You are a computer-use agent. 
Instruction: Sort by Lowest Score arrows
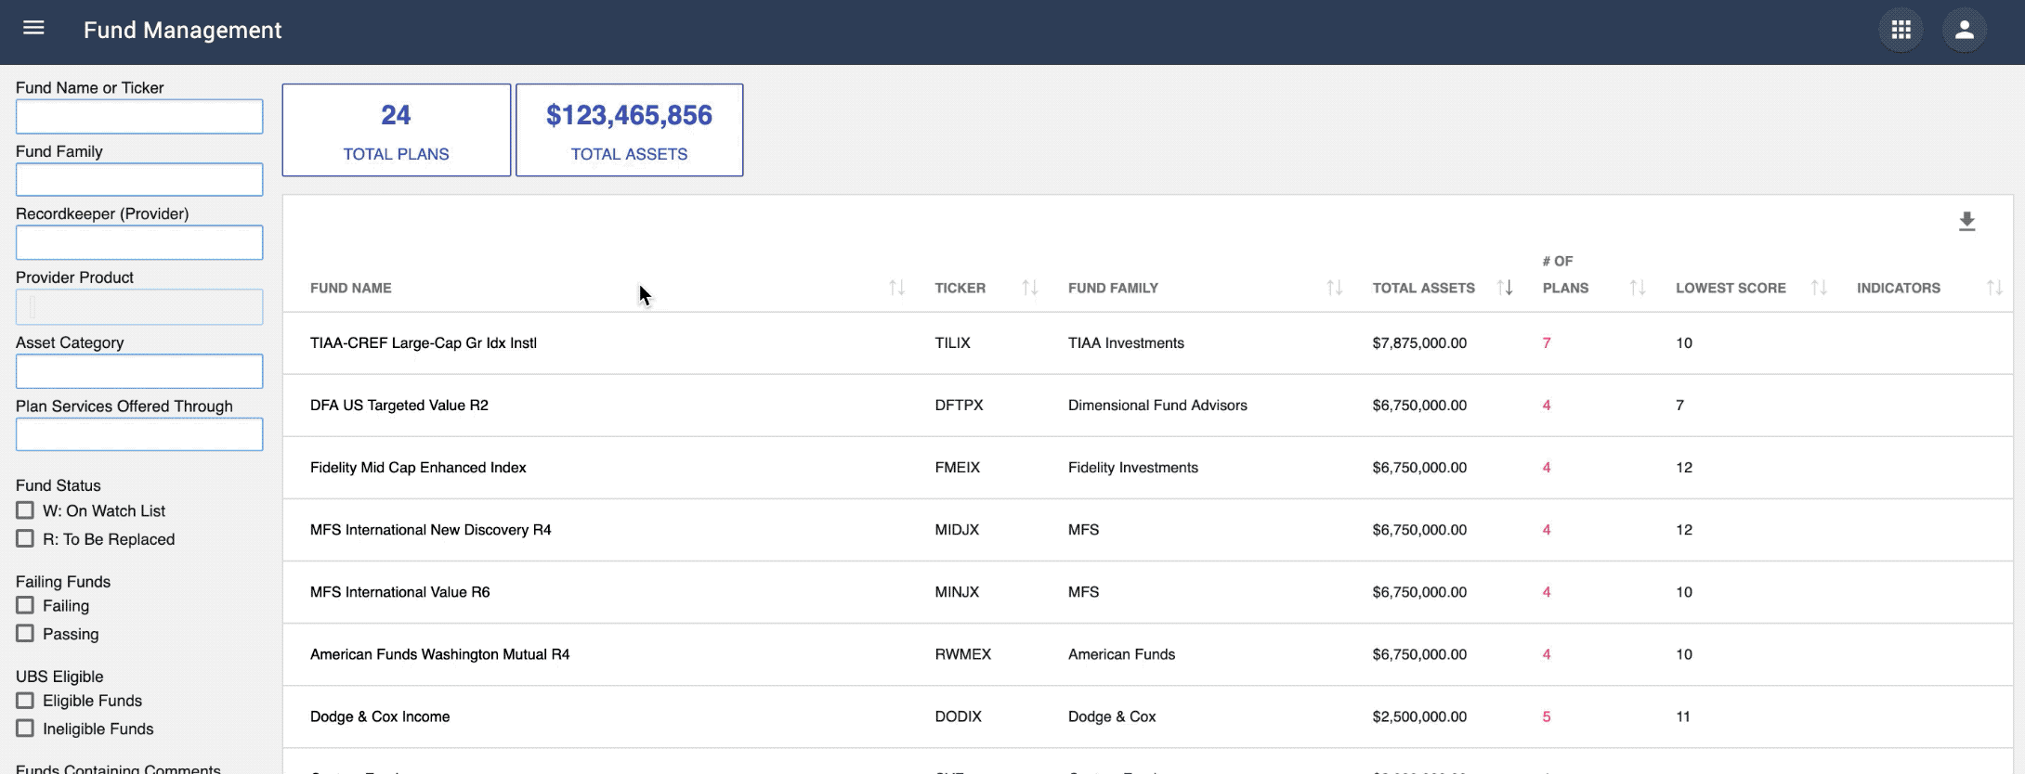point(1819,288)
